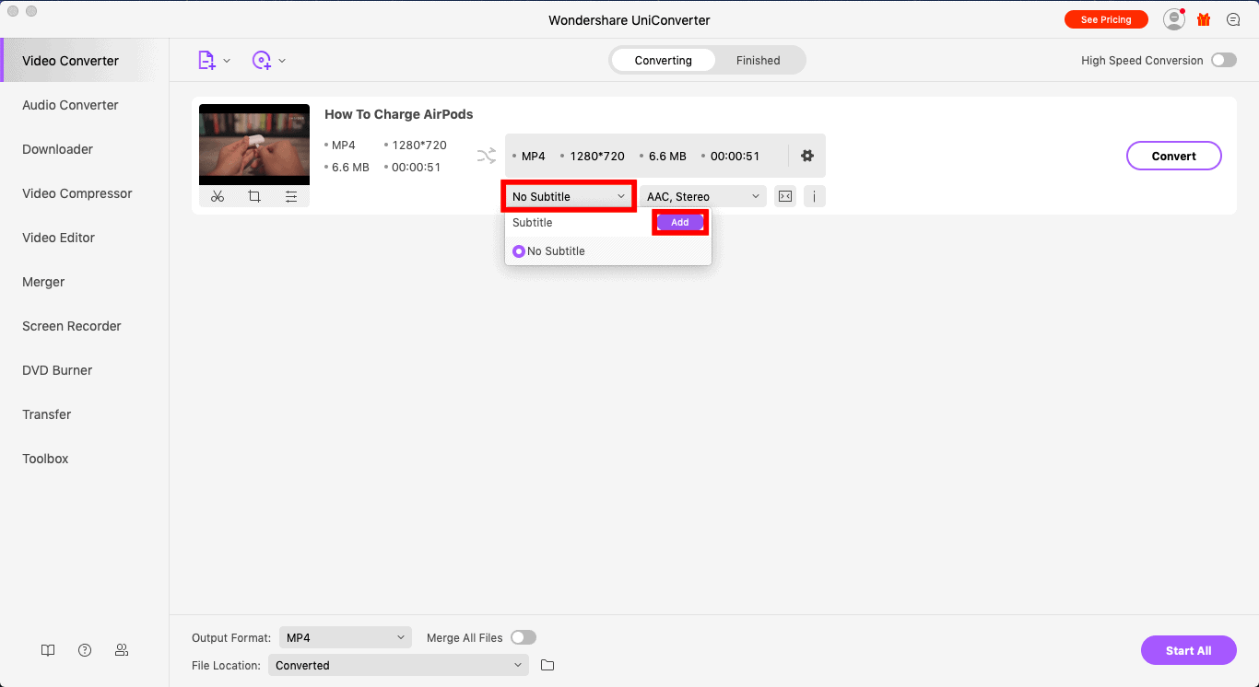Click the Add subtitle button
Image resolution: width=1259 pixels, height=687 pixels.
(680, 223)
